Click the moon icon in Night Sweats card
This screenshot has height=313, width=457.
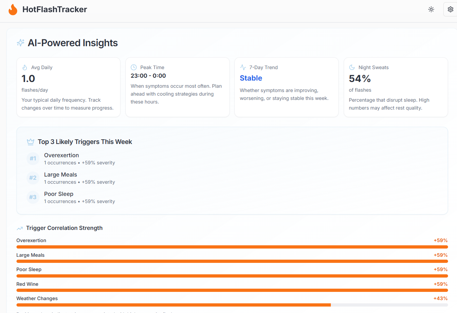[x=352, y=67]
